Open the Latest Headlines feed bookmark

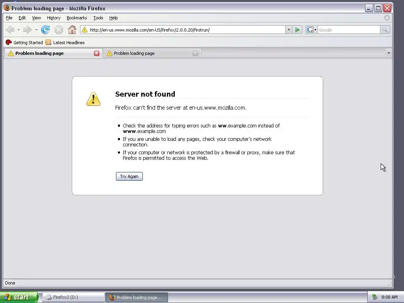(x=65, y=43)
